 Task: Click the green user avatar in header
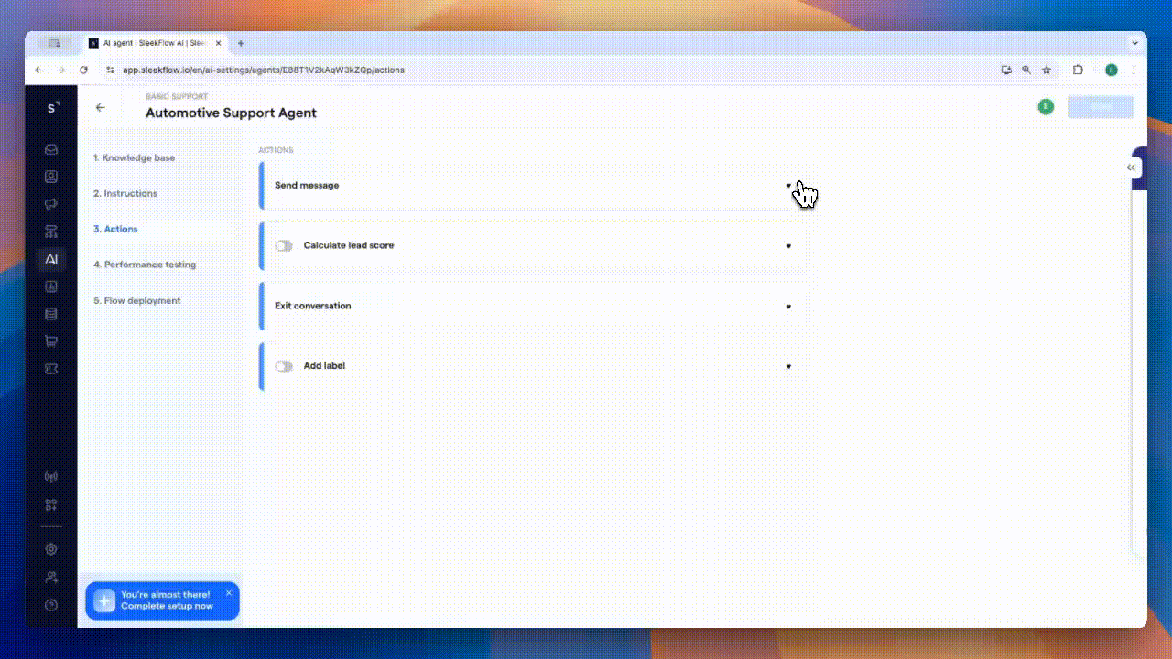1046,107
